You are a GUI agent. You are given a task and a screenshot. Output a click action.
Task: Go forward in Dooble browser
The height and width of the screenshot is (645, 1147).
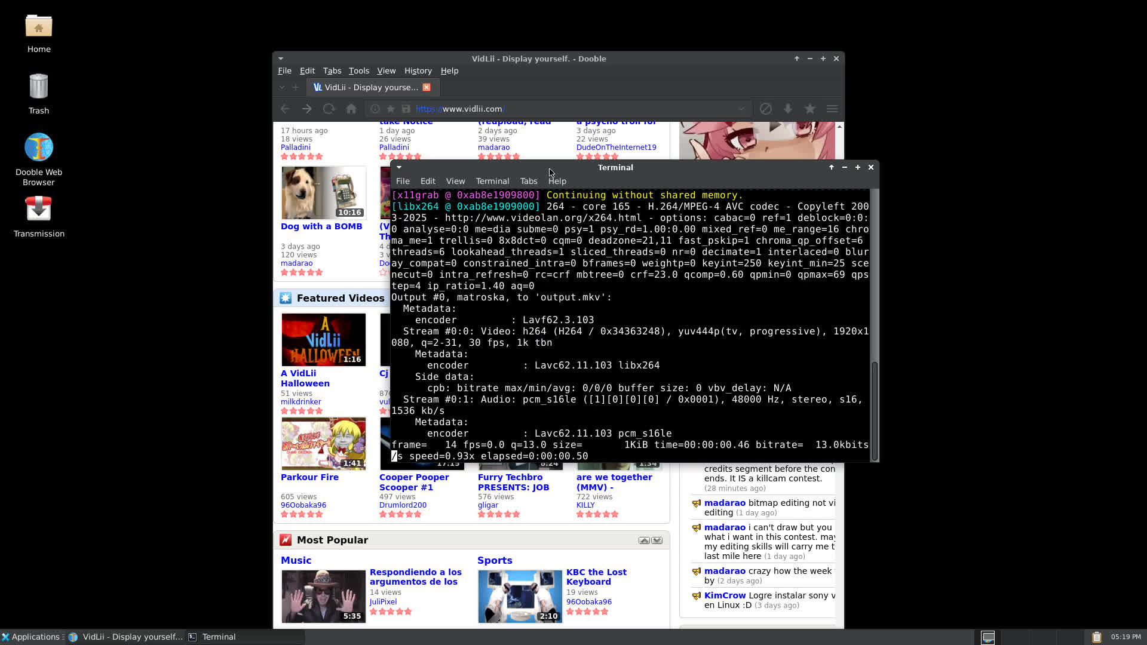(x=306, y=109)
